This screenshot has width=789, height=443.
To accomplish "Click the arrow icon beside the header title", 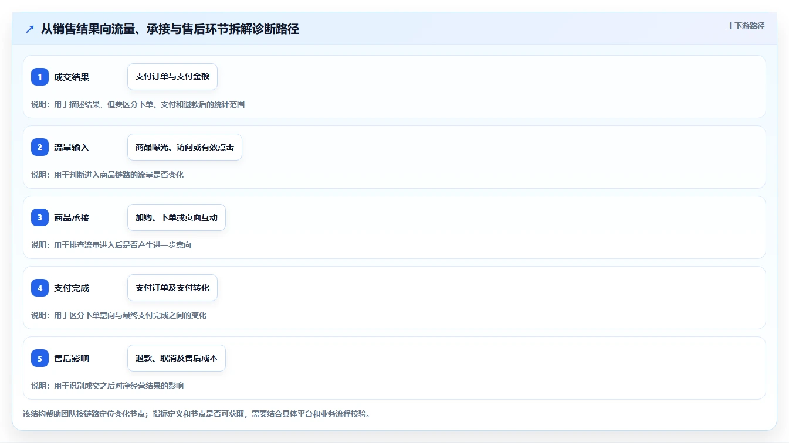I will click(x=30, y=29).
